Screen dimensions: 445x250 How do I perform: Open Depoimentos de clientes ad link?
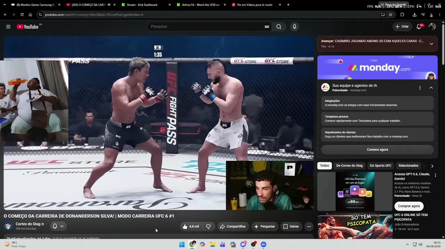(x=377, y=134)
